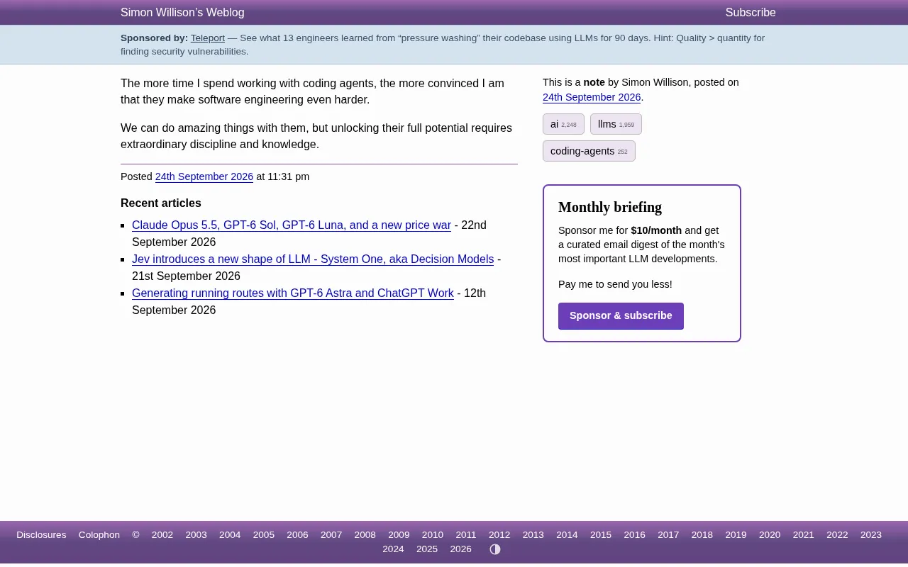The width and height of the screenshot is (908, 567).
Task: Click the Posted 24th September 2026 link
Action: pyautogui.click(x=204, y=177)
